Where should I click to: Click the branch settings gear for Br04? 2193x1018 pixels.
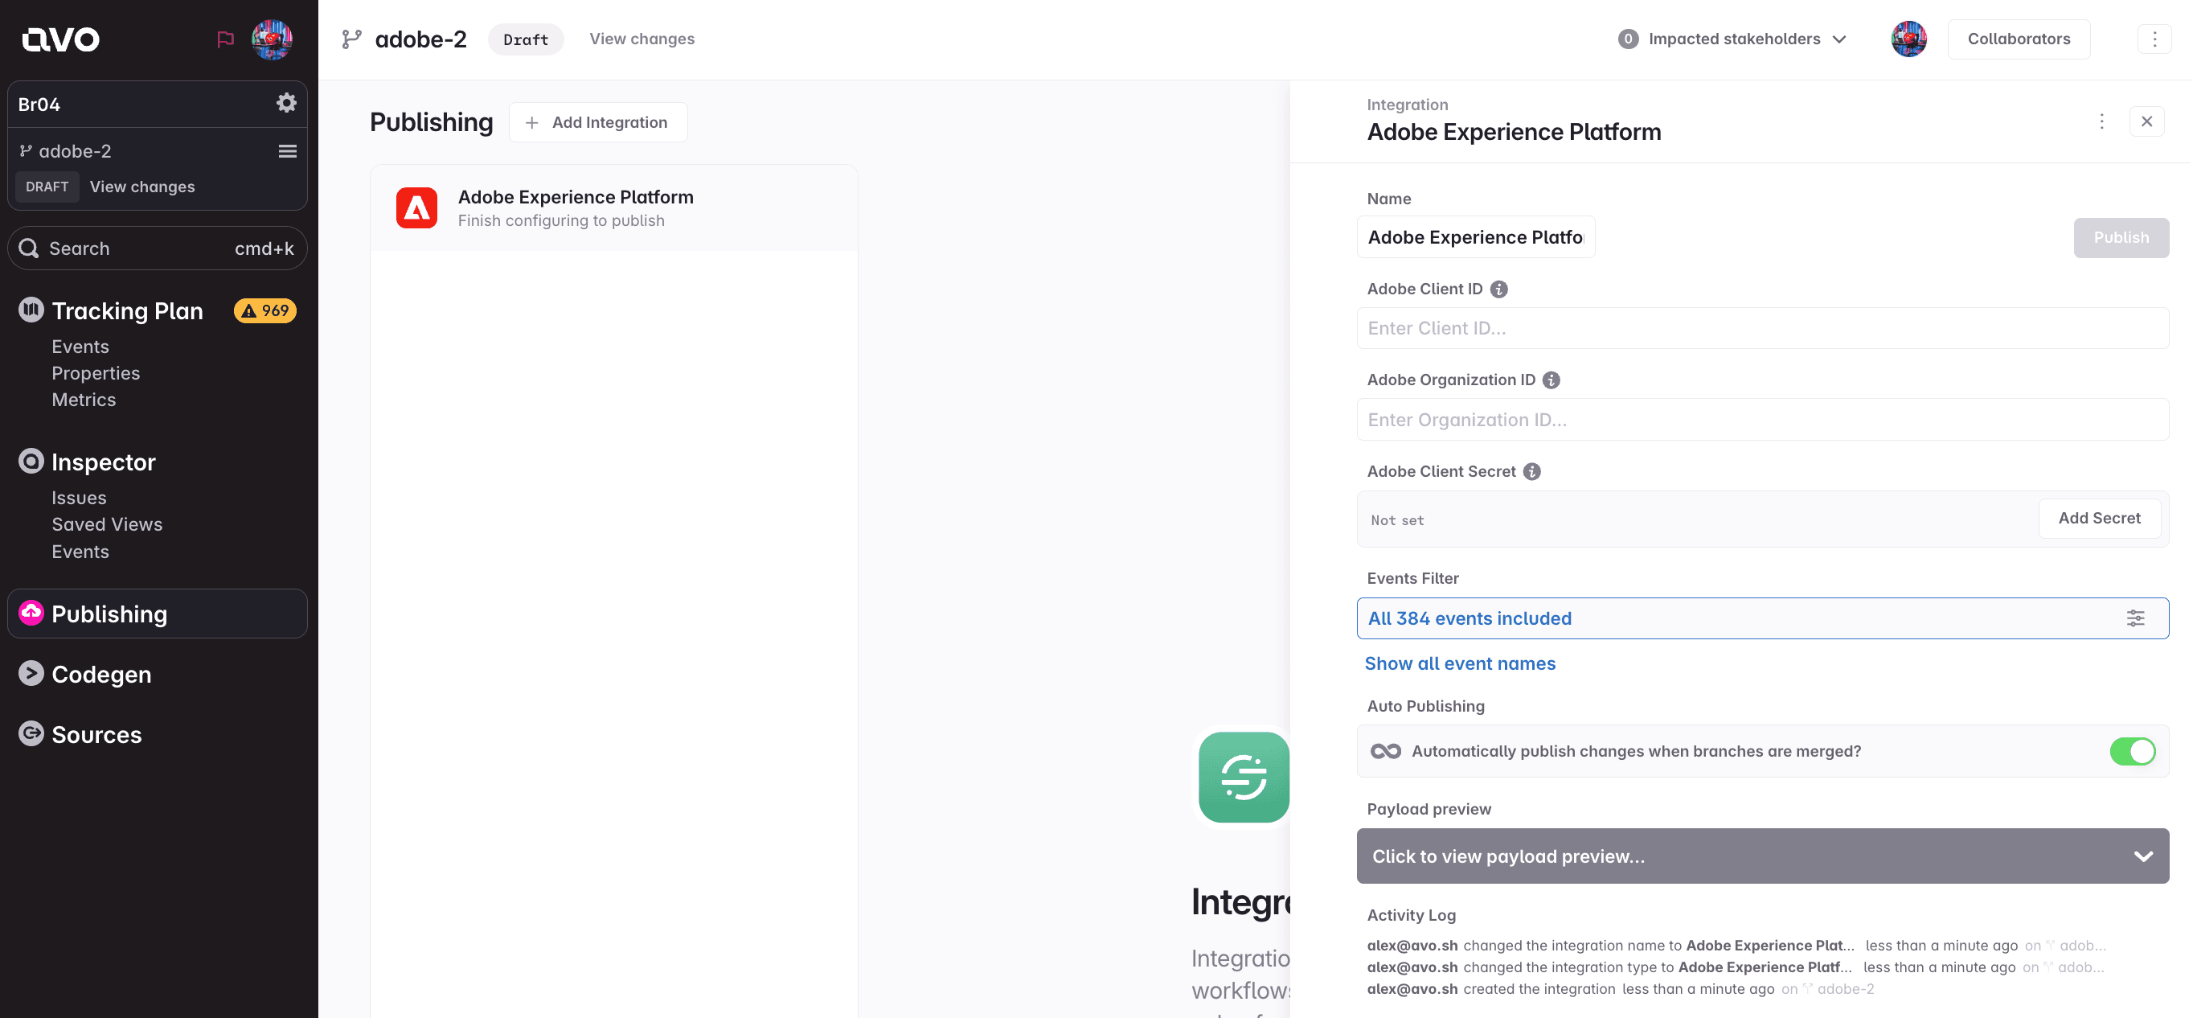click(x=286, y=103)
